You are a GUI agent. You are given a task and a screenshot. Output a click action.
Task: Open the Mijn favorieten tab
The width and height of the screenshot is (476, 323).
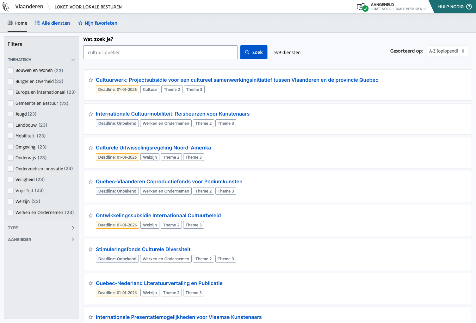(x=98, y=23)
